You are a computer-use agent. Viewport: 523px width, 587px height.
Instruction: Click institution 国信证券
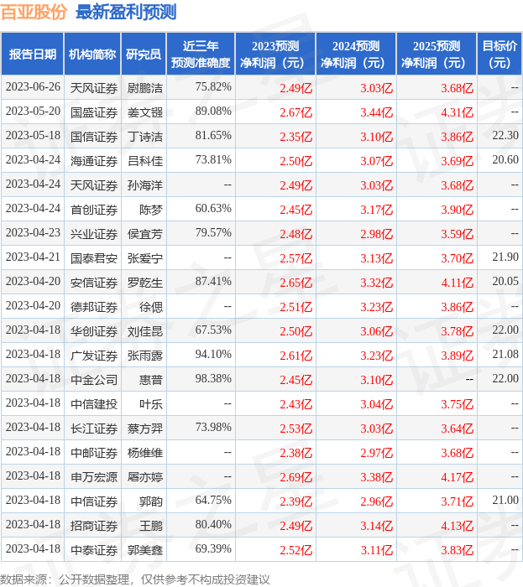point(94,137)
